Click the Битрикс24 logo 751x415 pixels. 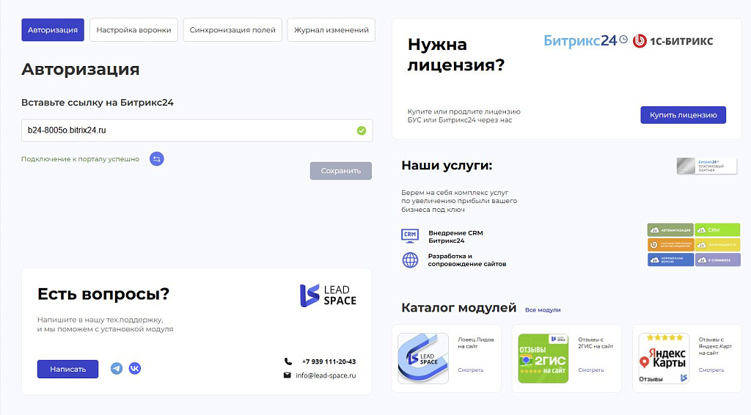point(585,41)
